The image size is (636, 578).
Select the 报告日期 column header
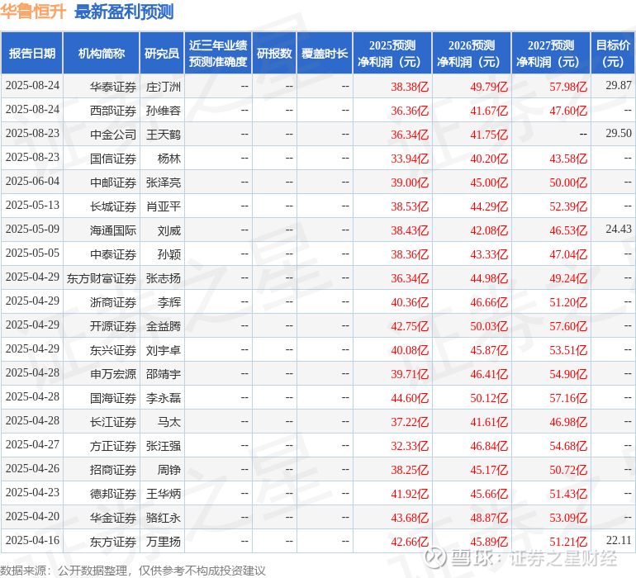tap(32, 53)
